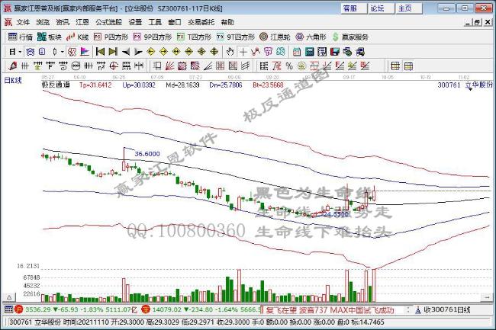Viewport: 496px width, 330px height.
Task: Expand the candlestick style dropdown arrow
Action: [x=63, y=52]
